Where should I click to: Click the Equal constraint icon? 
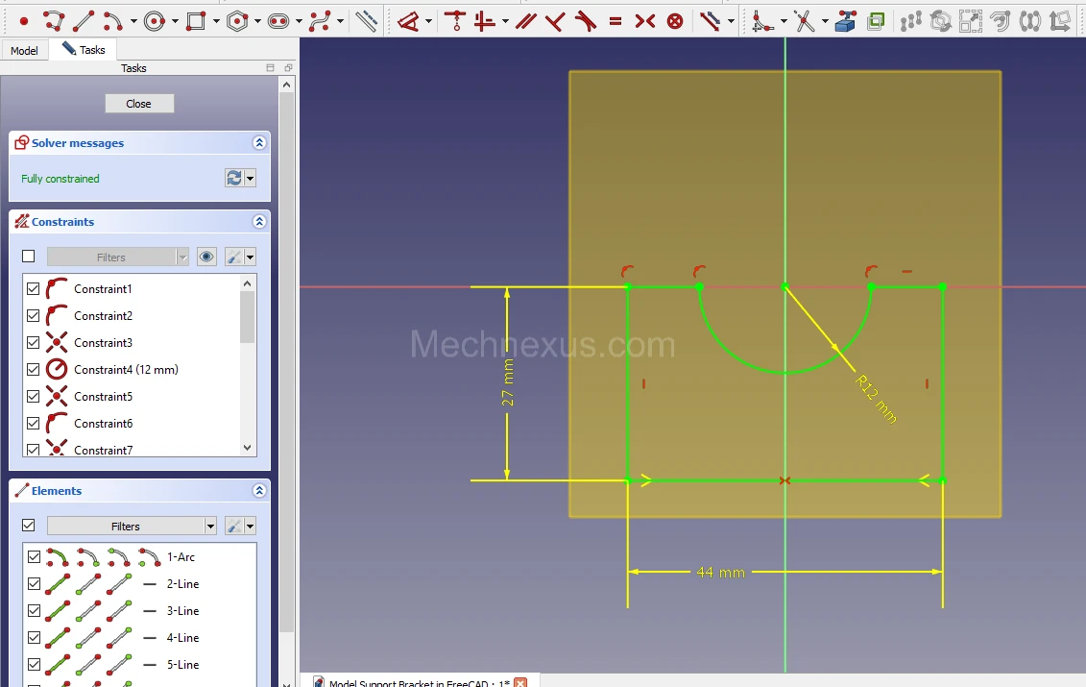coord(615,20)
